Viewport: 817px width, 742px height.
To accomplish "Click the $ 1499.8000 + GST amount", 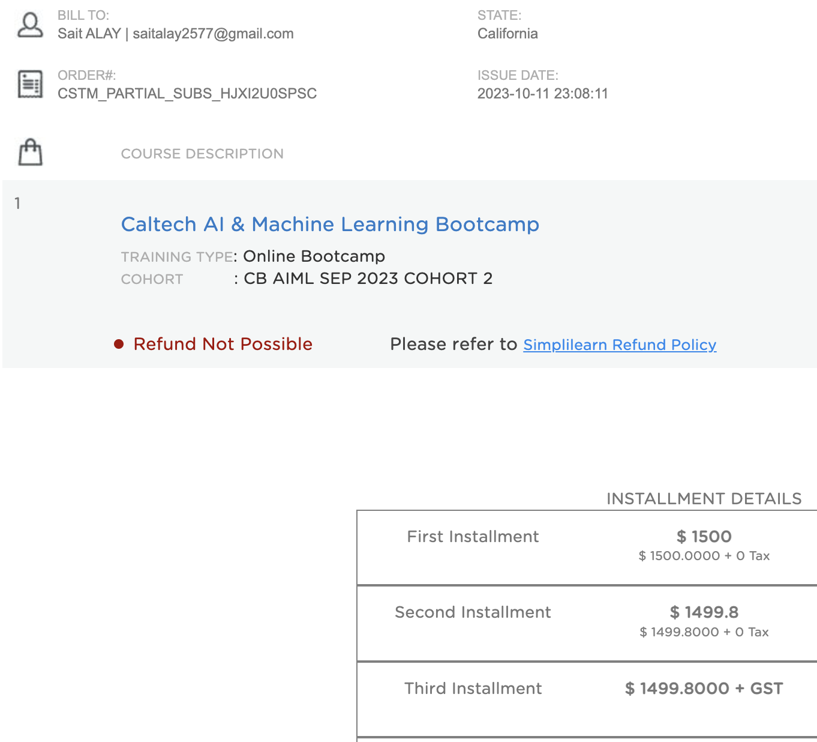I will pyautogui.click(x=704, y=689).
